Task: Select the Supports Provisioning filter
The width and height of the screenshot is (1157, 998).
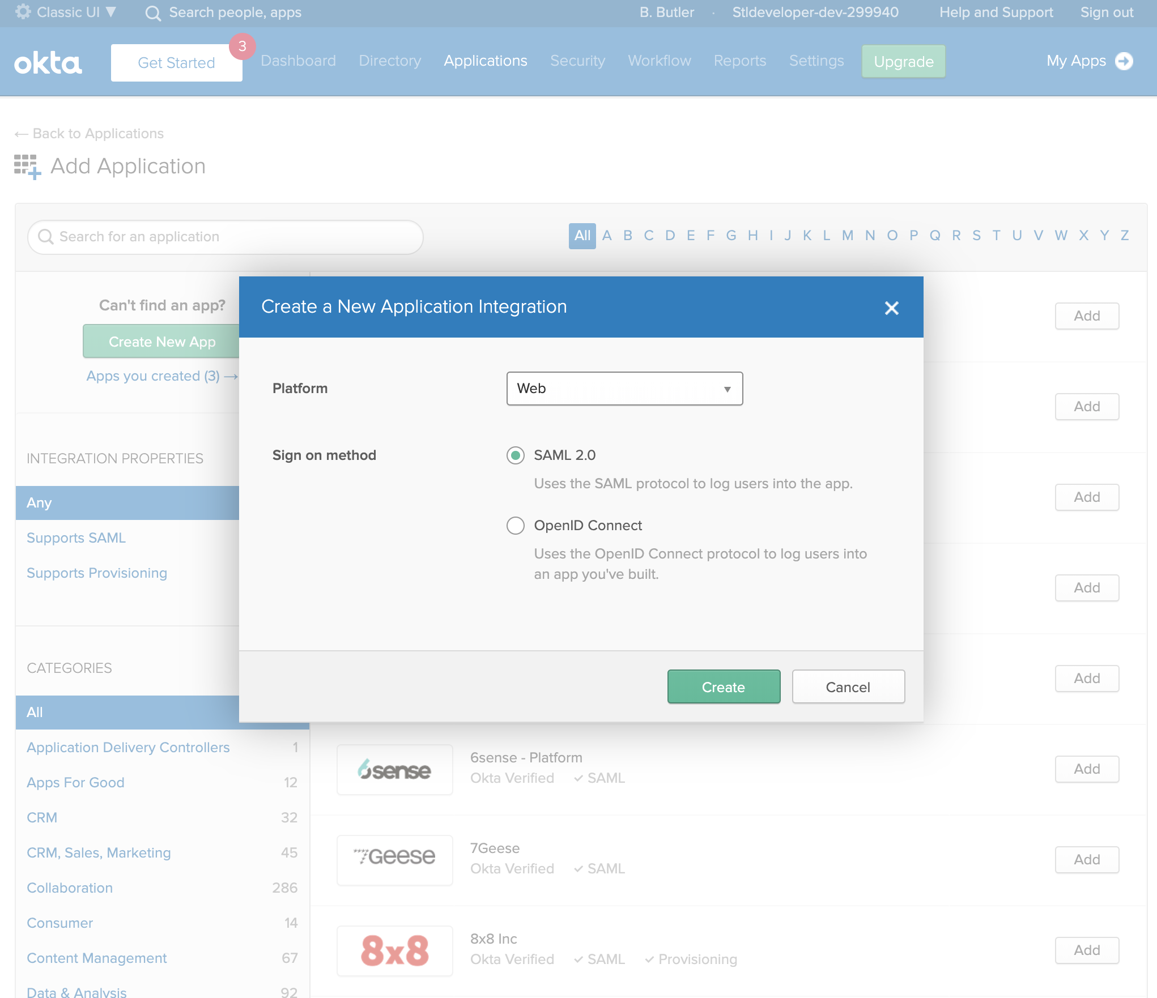Action: 97,573
